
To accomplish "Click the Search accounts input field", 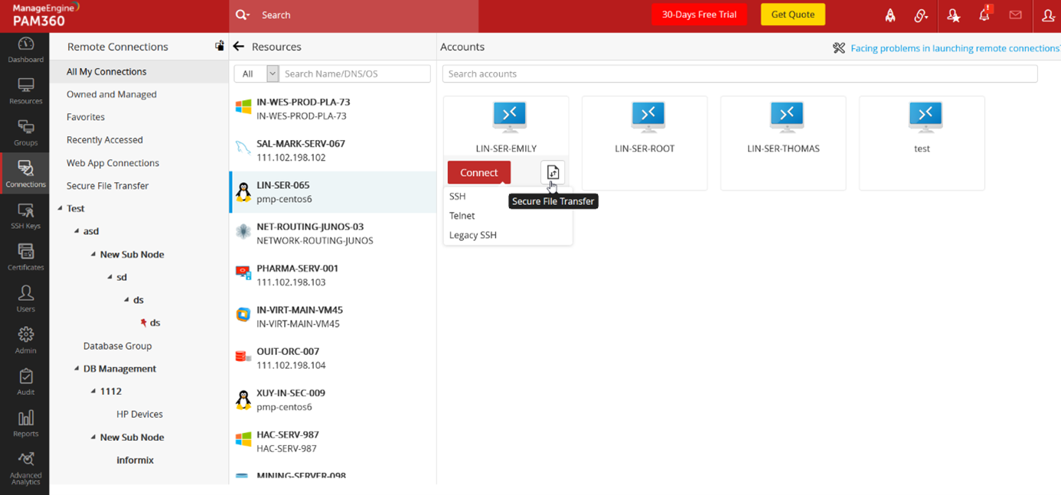I will click(x=739, y=73).
